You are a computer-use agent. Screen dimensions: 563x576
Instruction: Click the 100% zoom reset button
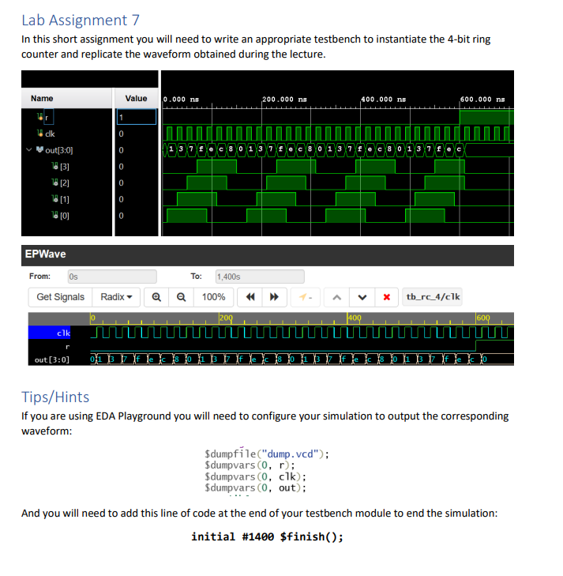[213, 297]
